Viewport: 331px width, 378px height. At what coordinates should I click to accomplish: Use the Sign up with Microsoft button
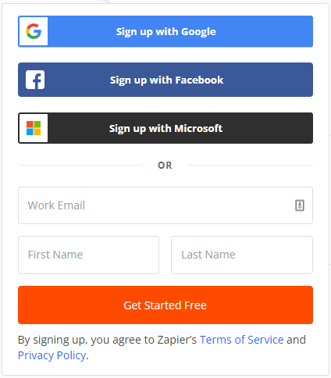tap(165, 128)
